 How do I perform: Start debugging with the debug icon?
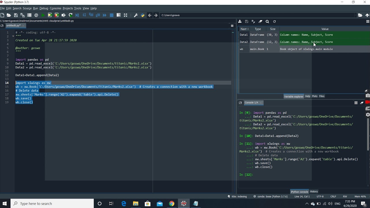[77, 15]
